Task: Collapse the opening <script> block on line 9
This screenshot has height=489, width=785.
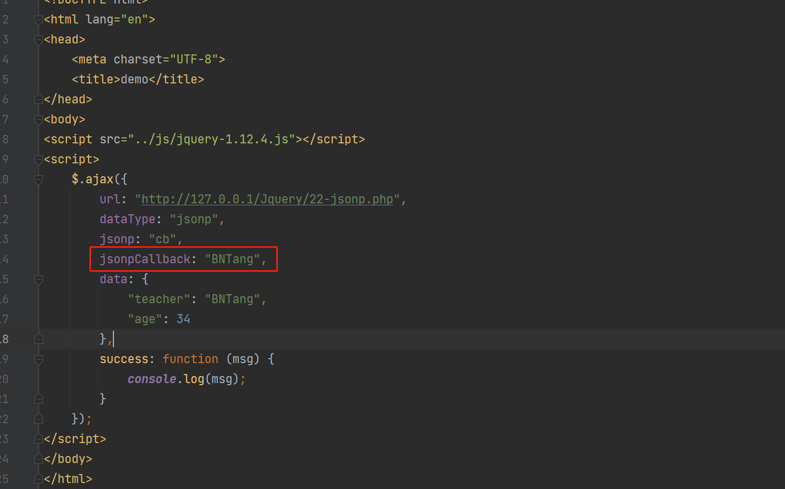Action: coord(38,159)
